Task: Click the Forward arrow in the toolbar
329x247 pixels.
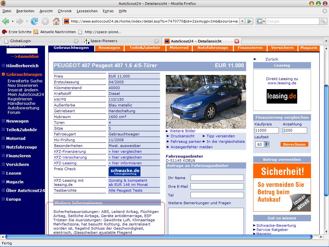Action: pyautogui.click(x=20, y=21)
